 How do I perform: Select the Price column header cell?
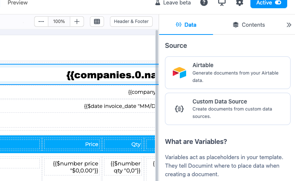[x=72, y=144]
